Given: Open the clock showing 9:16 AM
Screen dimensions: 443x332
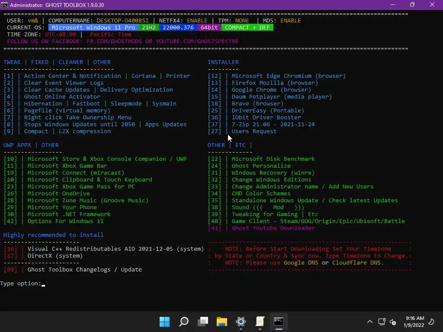Looking at the screenshot, I should click(x=414, y=322).
